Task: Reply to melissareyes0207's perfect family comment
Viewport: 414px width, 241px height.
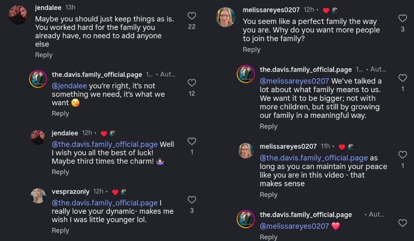Action: pos(252,50)
